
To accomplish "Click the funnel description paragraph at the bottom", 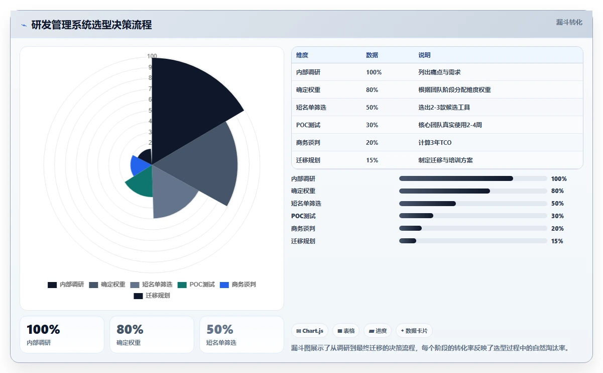I will (x=430, y=348).
